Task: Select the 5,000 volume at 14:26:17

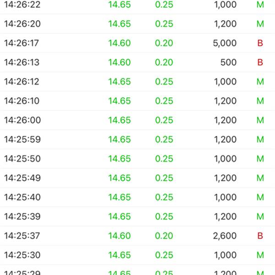Action: coord(225,43)
